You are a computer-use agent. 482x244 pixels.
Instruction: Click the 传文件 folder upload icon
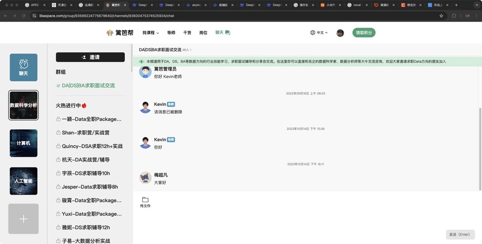145,202
